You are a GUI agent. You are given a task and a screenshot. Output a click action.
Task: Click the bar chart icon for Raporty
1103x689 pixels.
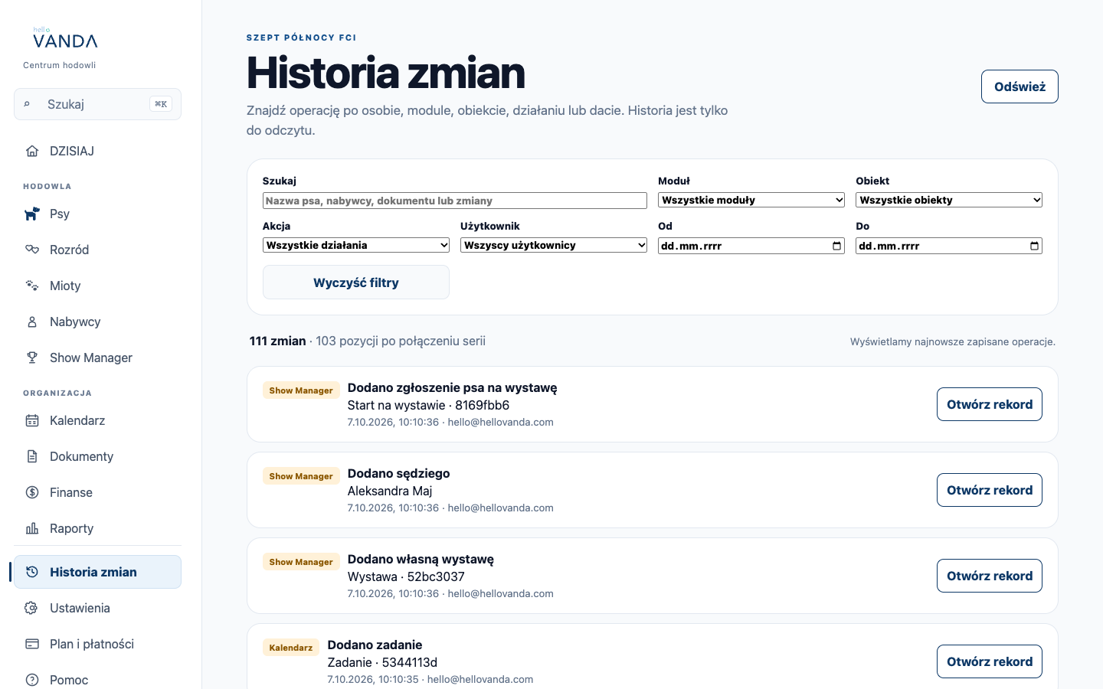32,528
